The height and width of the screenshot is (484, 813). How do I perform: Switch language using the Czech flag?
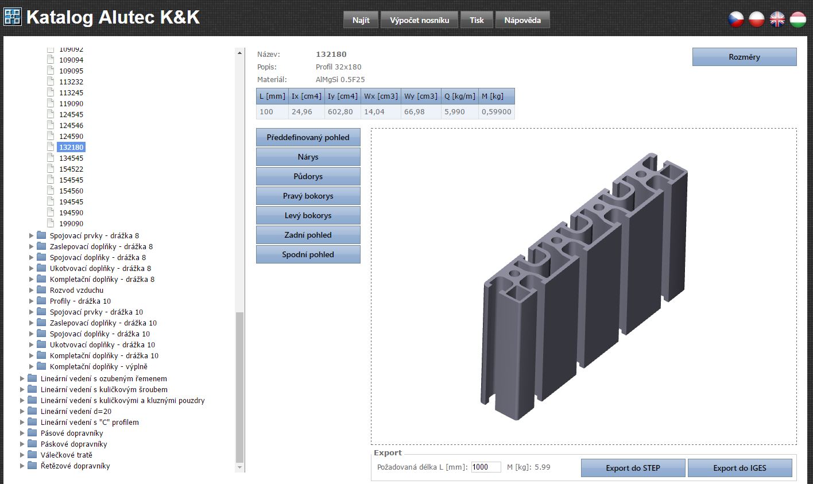[737, 20]
